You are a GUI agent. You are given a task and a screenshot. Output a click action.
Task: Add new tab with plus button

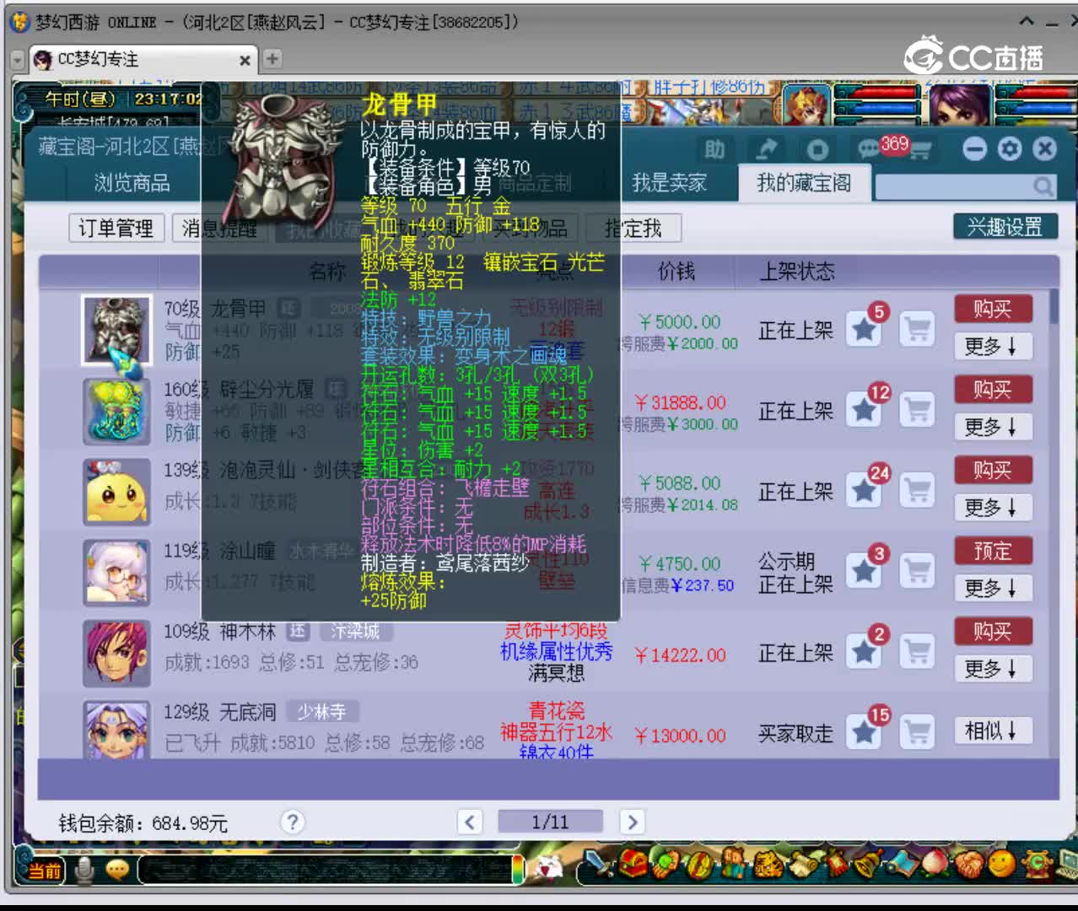(x=272, y=59)
